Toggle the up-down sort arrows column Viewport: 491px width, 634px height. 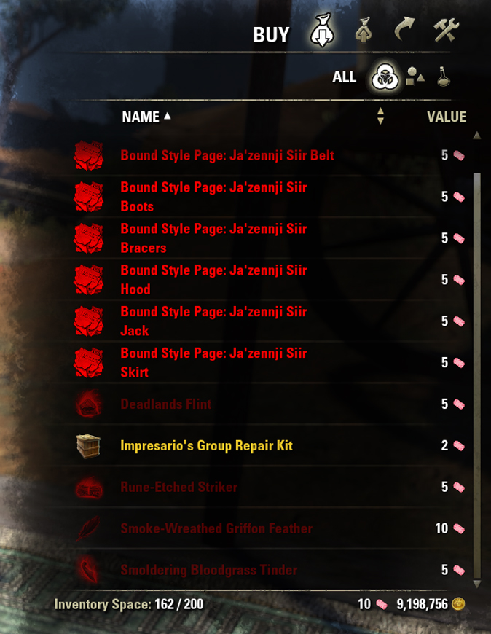tap(380, 116)
